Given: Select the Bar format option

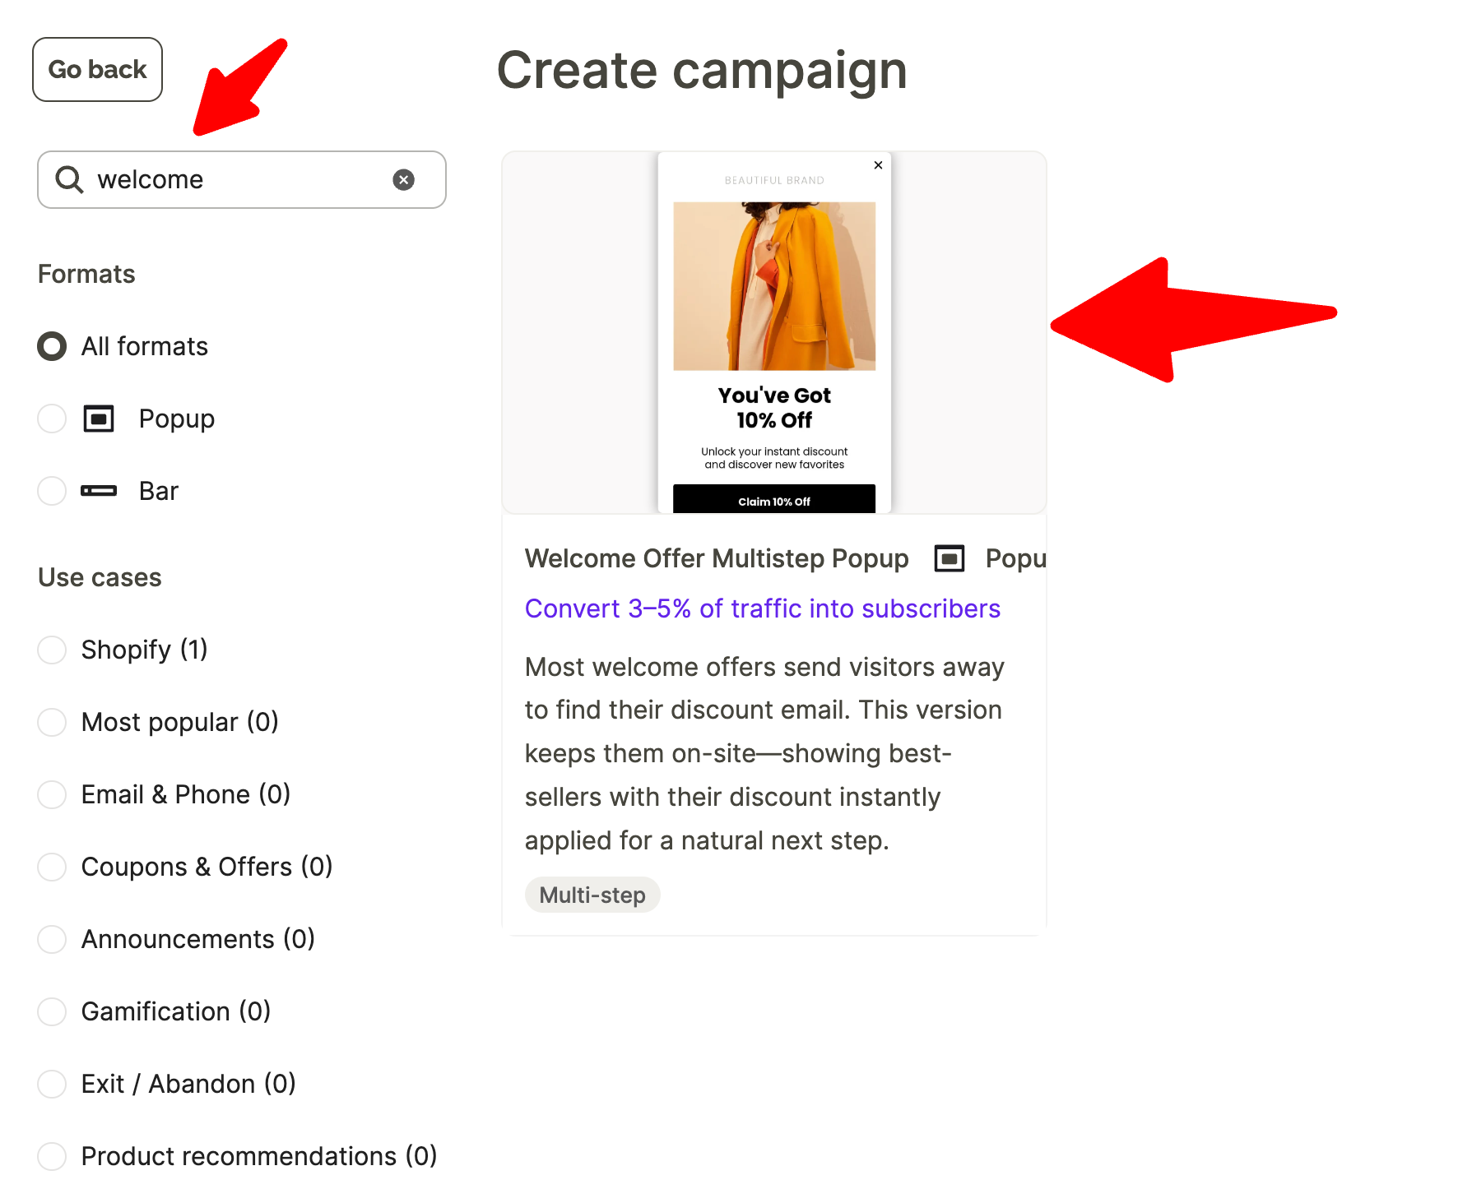Looking at the screenshot, I should click(52, 491).
